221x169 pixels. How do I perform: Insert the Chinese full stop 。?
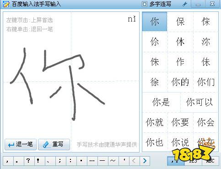(x=18, y=161)
